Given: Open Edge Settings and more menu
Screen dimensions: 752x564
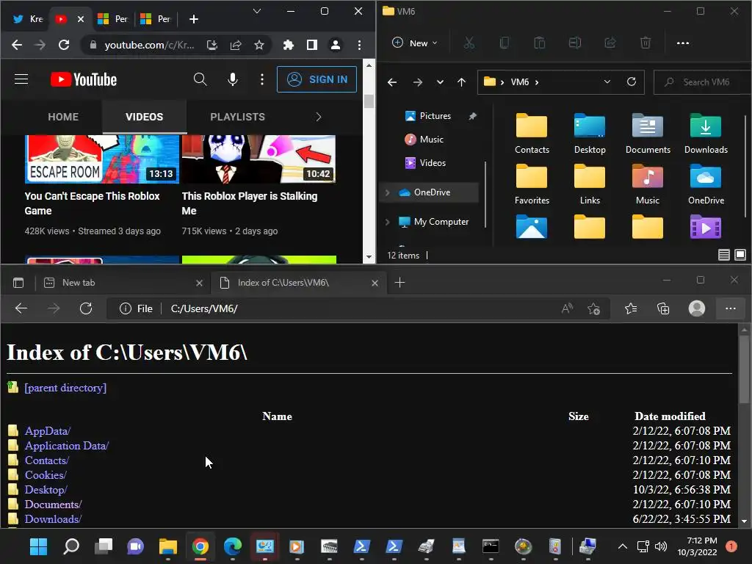Looking at the screenshot, I should [730, 309].
